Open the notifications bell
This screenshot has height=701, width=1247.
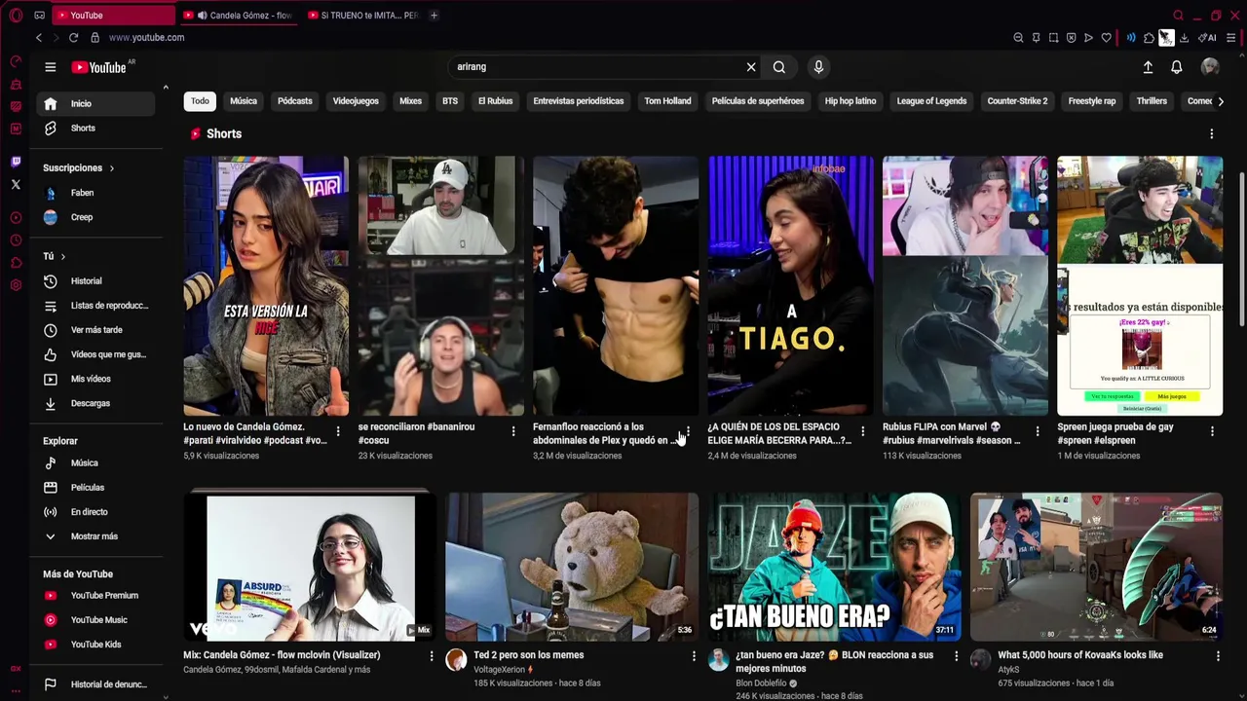pyautogui.click(x=1177, y=67)
